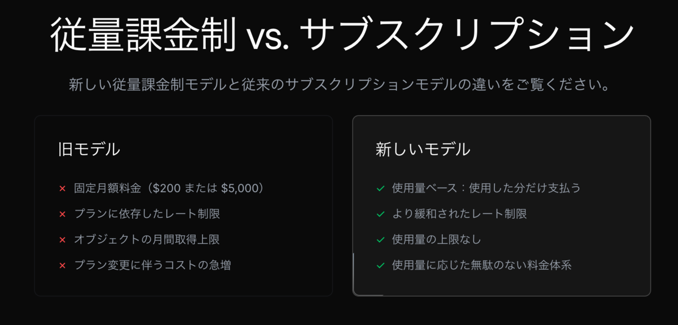The image size is (678, 325).
Task: Click the 固定月額料金（$200 または $5,000）text
Action: pyautogui.click(x=169, y=188)
